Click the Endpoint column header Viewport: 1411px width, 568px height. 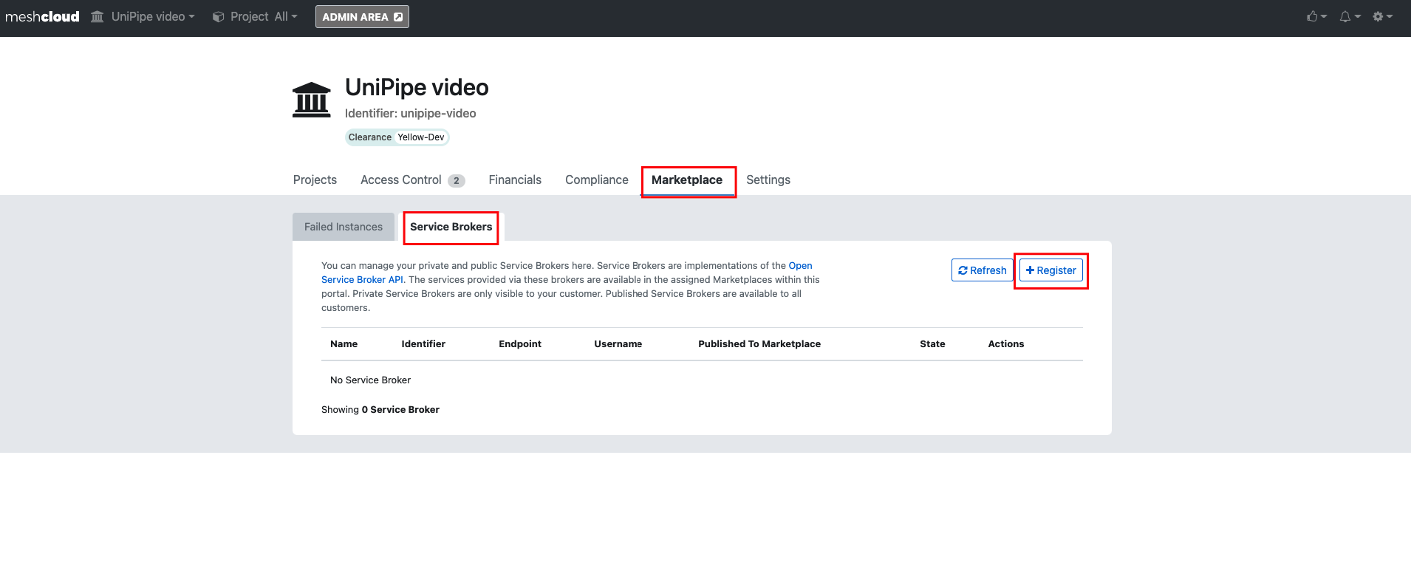point(520,344)
